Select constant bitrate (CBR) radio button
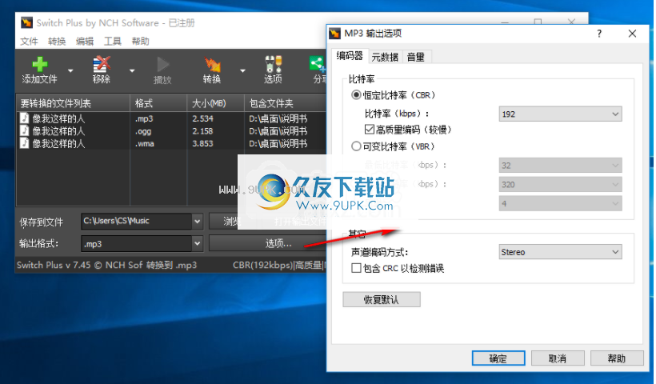 point(356,95)
